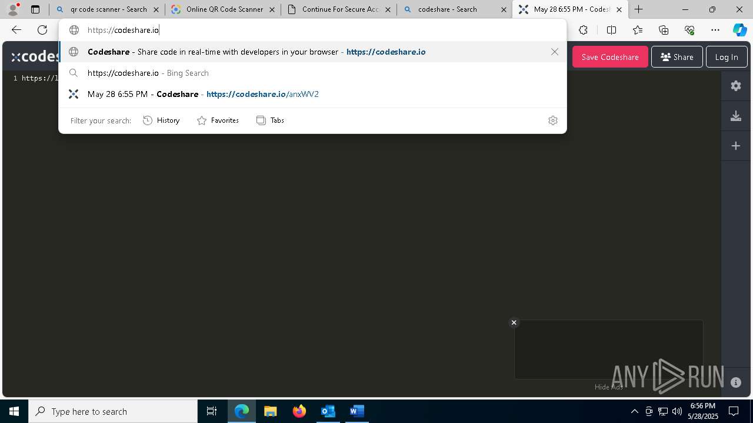753x423 pixels.
Task: Filter search by History
Action: pos(161,120)
